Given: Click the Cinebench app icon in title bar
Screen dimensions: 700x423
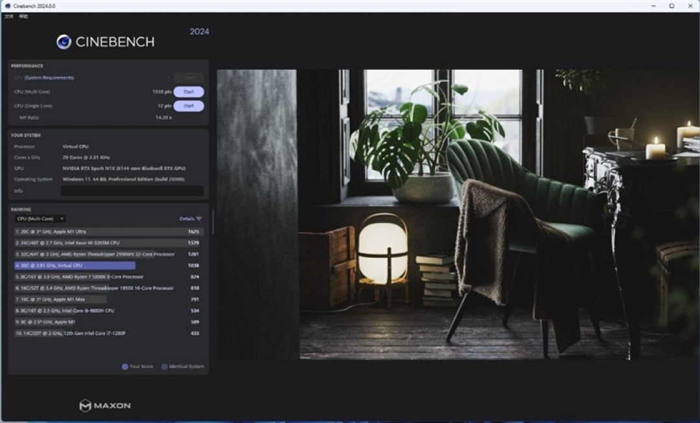Looking at the screenshot, I should [x=7, y=6].
